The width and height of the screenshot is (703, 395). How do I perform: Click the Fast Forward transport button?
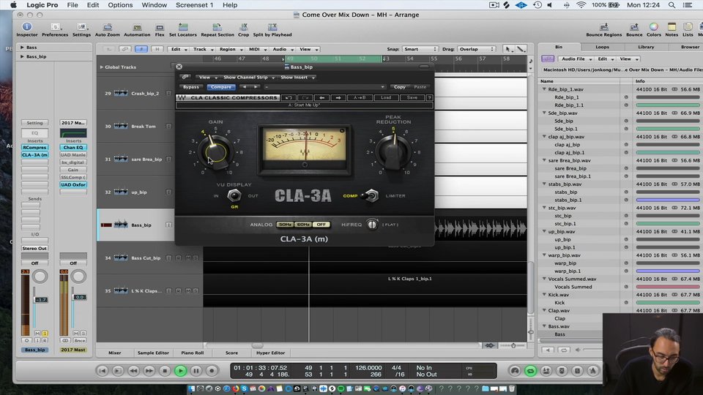coord(149,371)
